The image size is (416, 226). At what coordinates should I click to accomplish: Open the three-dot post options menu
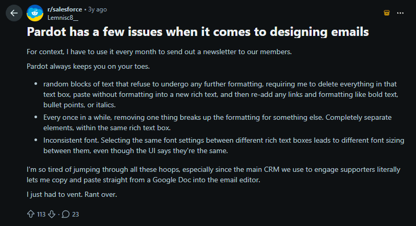coord(400,13)
